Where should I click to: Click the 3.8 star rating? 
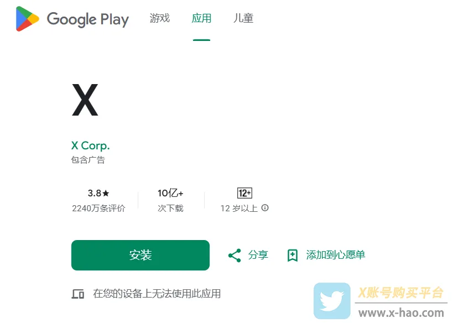98,193
